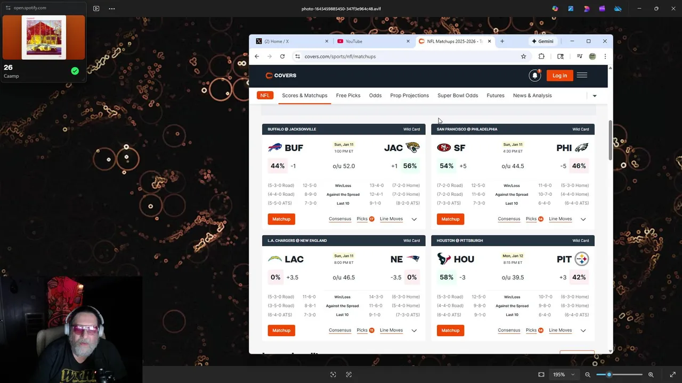Click fit to window icon in Photos
Viewport: 682px width, 383px height.
tap(541, 374)
